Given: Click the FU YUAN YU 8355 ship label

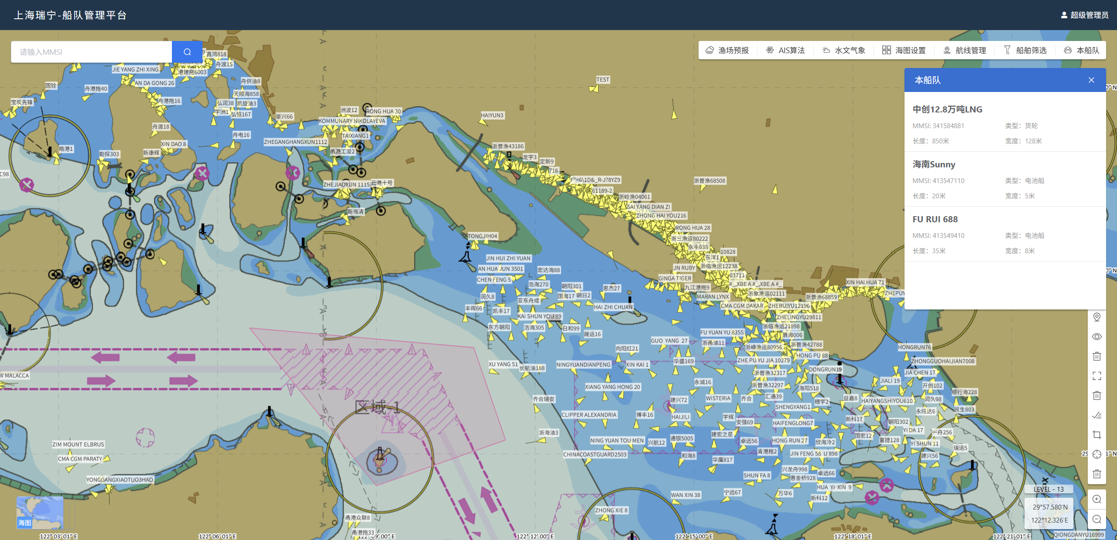Looking at the screenshot, I should pyautogui.click(x=722, y=333).
